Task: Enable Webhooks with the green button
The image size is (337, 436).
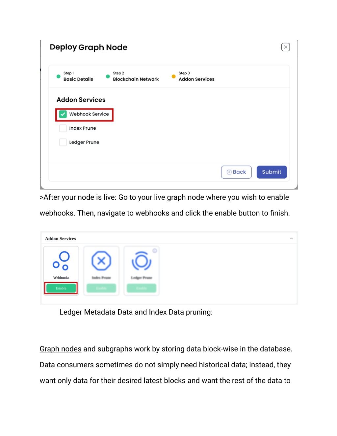Action: [x=61, y=288]
